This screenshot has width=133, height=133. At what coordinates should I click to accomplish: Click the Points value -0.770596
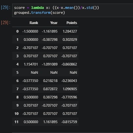pyautogui.click(x=69, y=97)
